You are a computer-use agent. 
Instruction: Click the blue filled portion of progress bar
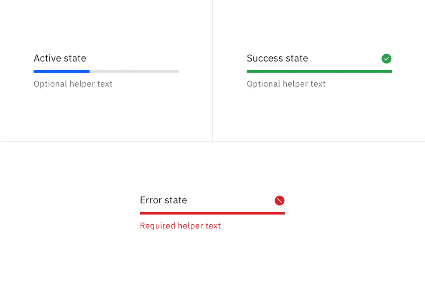pos(61,71)
